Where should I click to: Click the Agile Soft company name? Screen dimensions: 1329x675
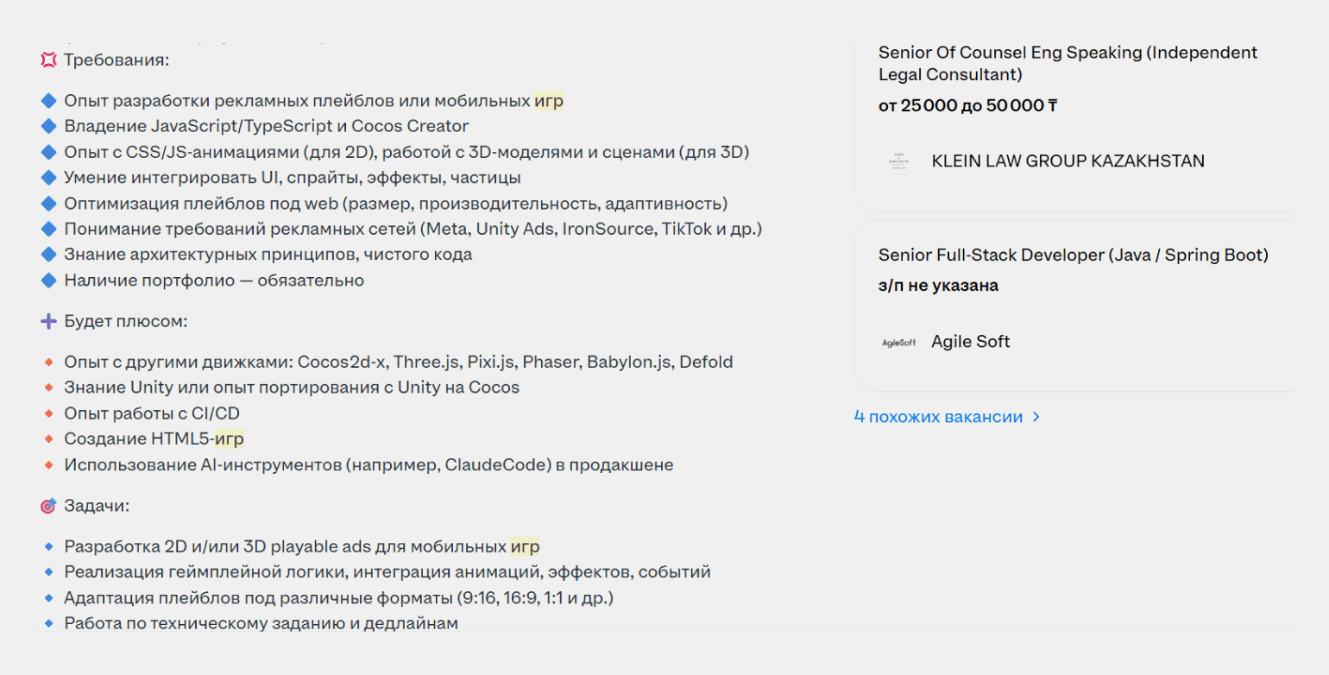click(x=971, y=342)
